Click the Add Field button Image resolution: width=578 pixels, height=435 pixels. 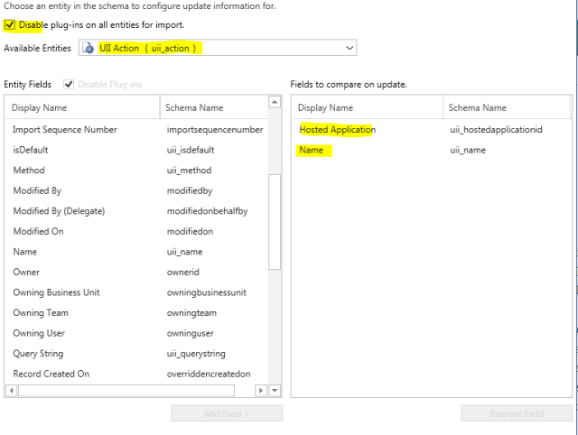pyautogui.click(x=227, y=413)
